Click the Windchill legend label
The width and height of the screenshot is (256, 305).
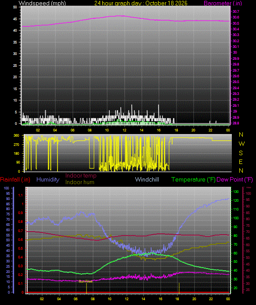click(147, 179)
